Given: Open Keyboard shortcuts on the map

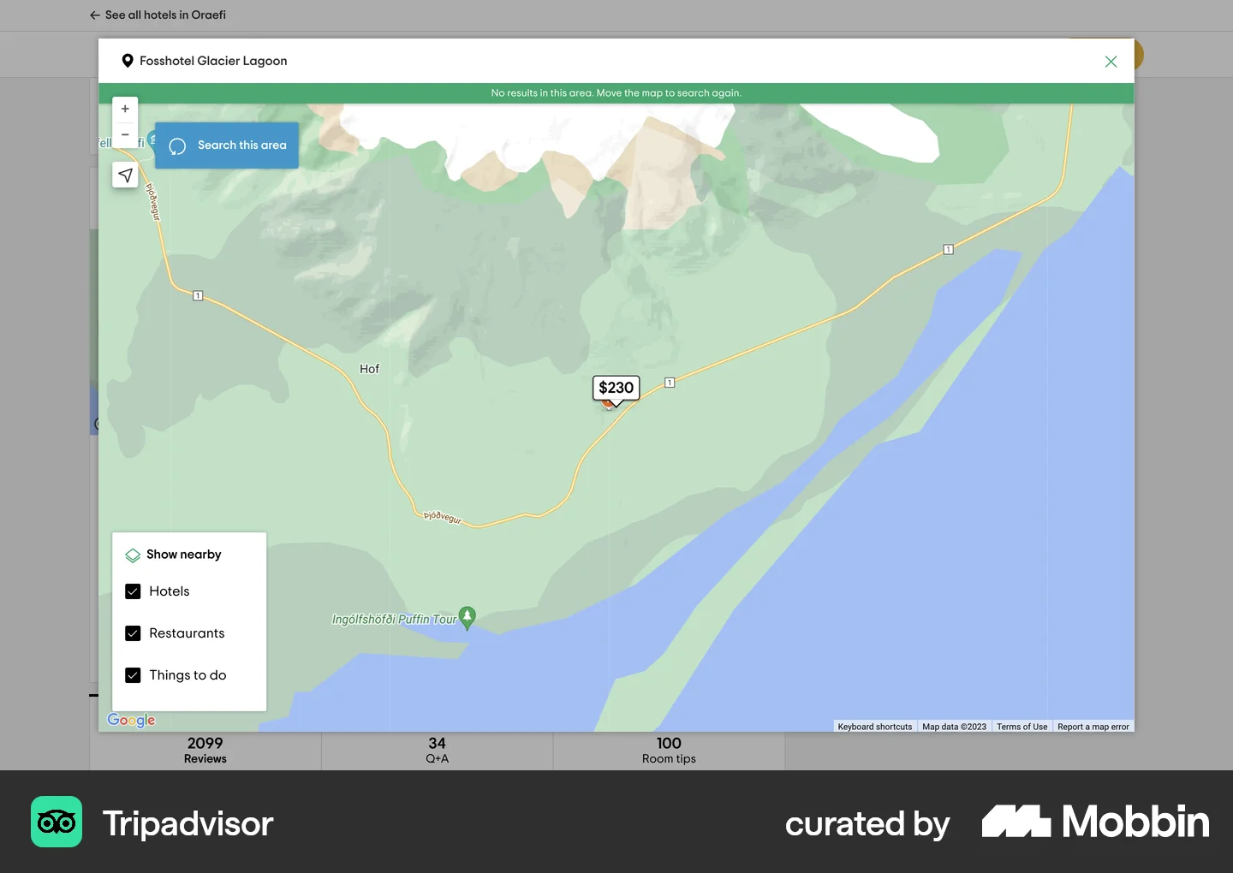Looking at the screenshot, I should point(874,727).
